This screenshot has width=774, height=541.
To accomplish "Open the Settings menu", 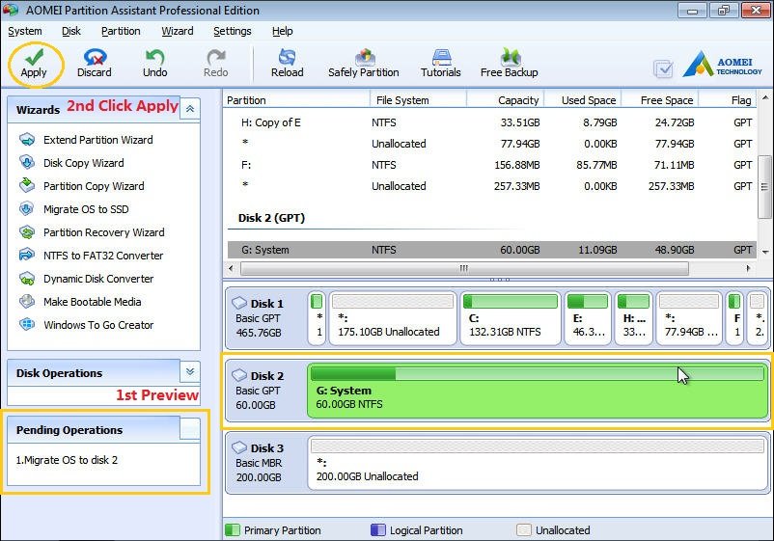I will (232, 31).
